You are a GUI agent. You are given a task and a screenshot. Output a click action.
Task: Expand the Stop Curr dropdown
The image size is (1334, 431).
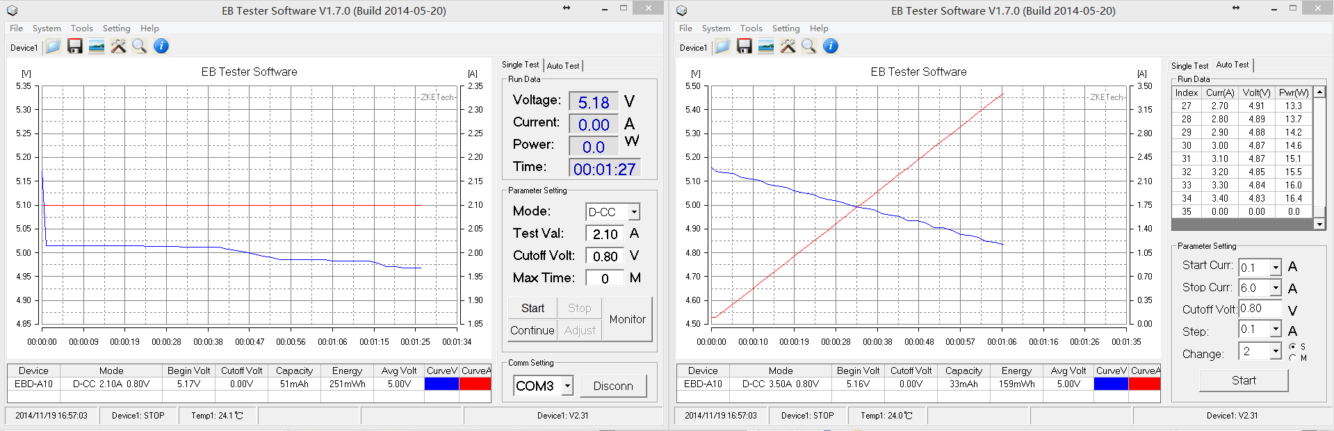pos(1276,288)
